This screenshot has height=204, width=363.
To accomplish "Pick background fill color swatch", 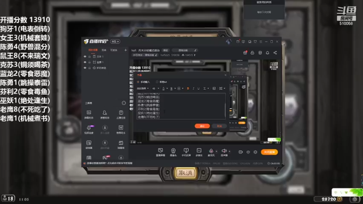I will pyautogui.click(x=172, y=88).
